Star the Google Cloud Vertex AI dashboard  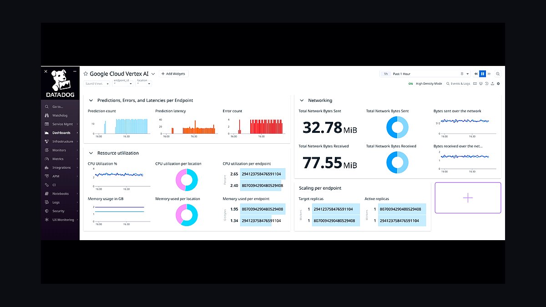tap(86, 74)
